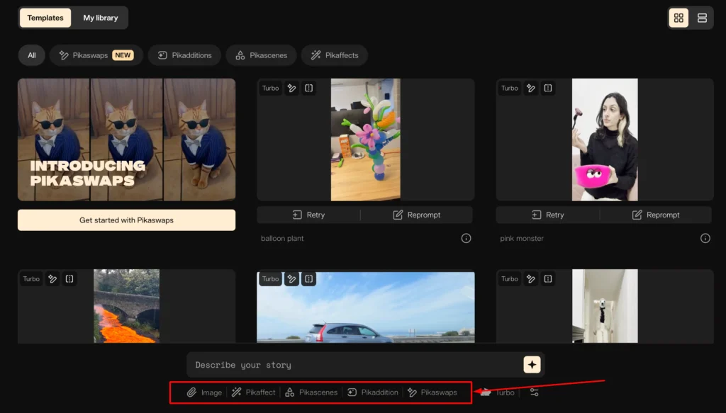Screen dimensions: 726x413
Task: Choose the Pikaffect tool below prompt
Action: point(253,392)
